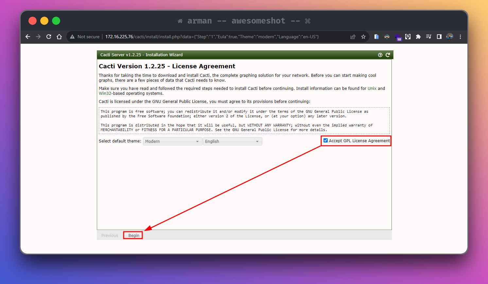
Task: Uncheck Accept GPL License Agreement checkbox
Action: [x=325, y=141]
